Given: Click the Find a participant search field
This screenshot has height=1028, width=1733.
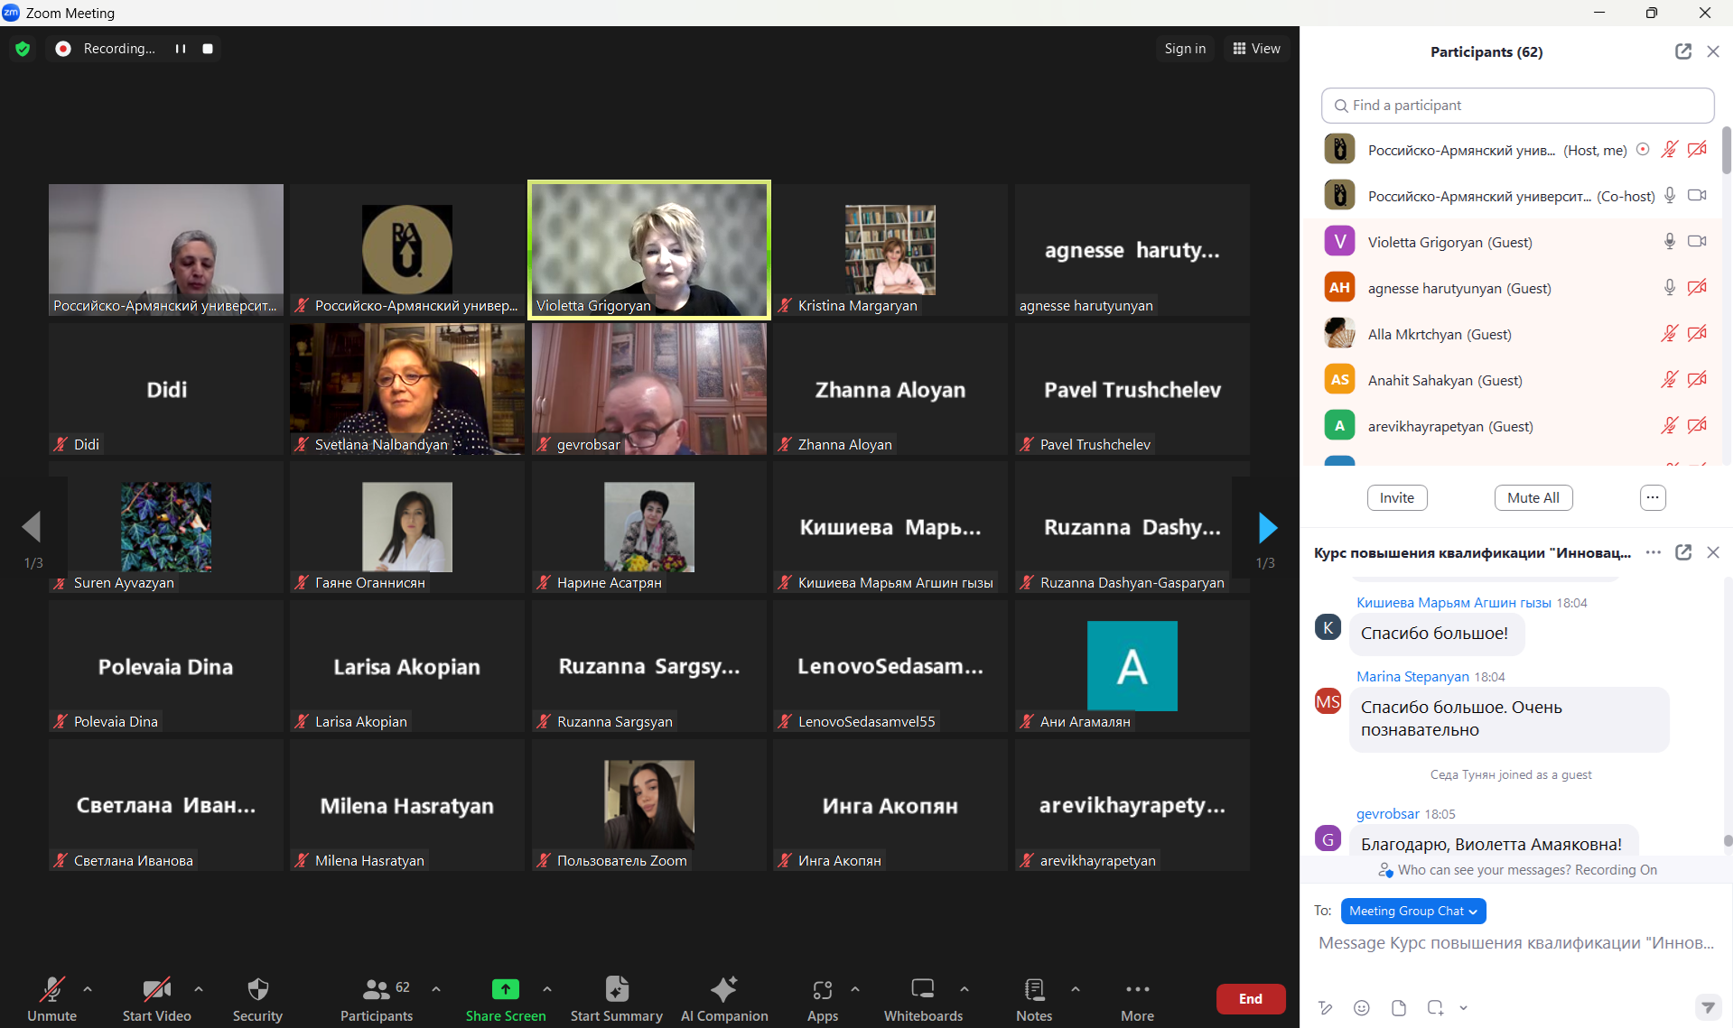Looking at the screenshot, I should pos(1517,106).
